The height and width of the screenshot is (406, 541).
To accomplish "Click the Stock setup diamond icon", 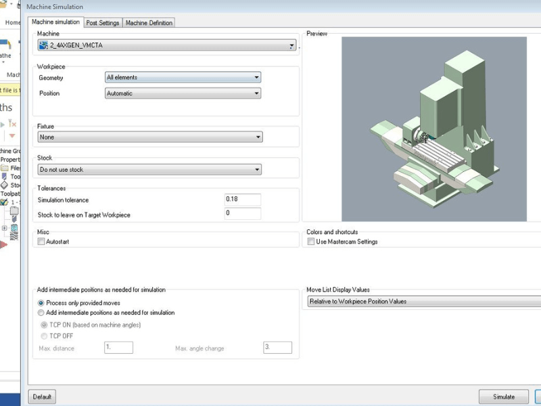I will pos(5,185).
